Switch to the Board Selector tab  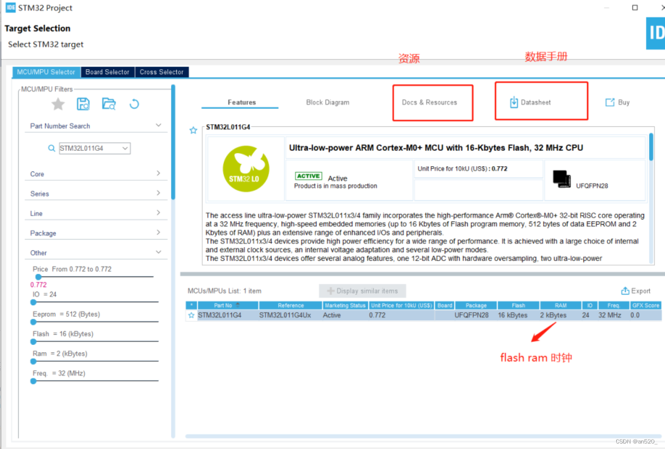pos(107,72)
